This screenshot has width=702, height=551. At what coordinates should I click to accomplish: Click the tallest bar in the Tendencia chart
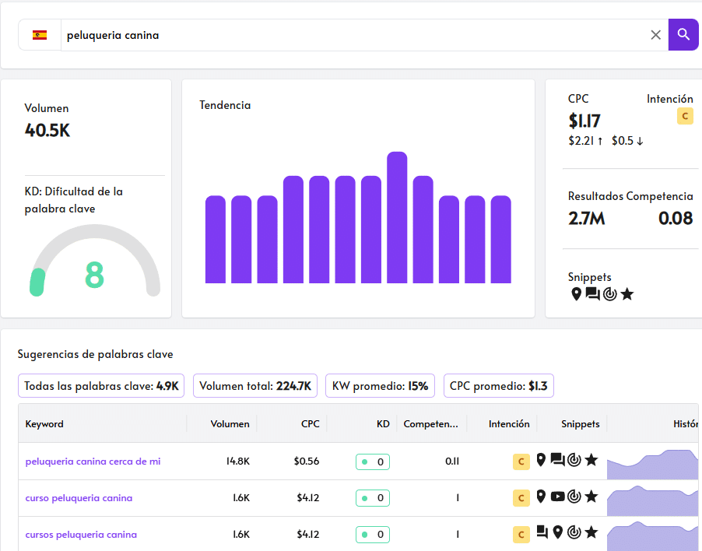tap(397, 218)
